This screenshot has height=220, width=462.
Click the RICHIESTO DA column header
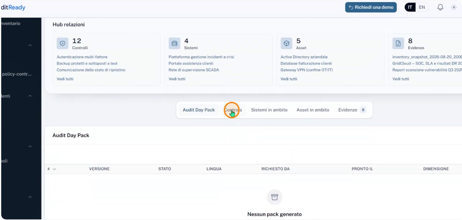276,169
